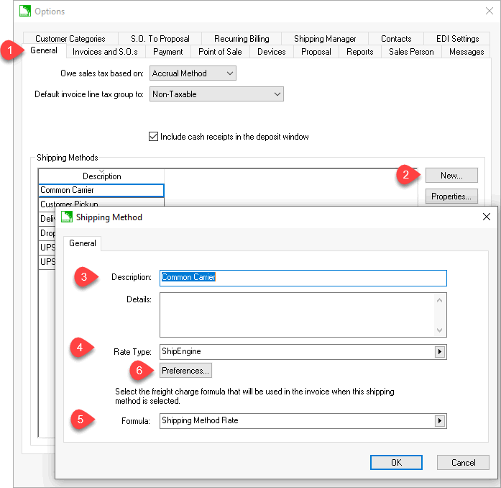Open the Rate Type lookup arrow
Image resolution: width=501 pixels, height=488 pixels.
click(440, 352)
